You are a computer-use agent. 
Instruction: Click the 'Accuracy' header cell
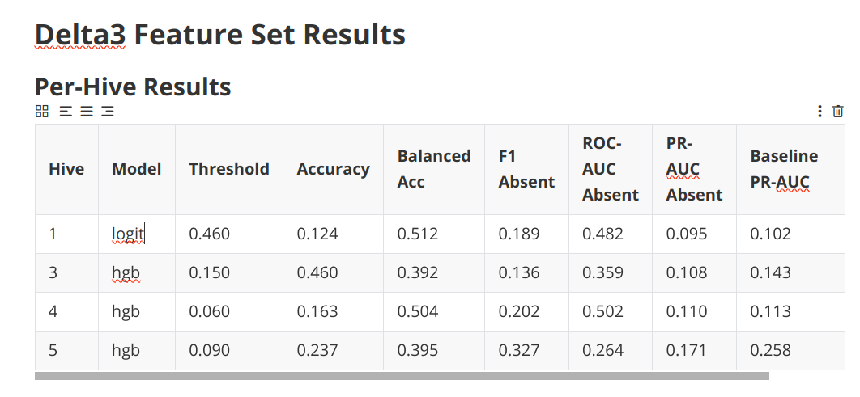(x=333, y=169)
